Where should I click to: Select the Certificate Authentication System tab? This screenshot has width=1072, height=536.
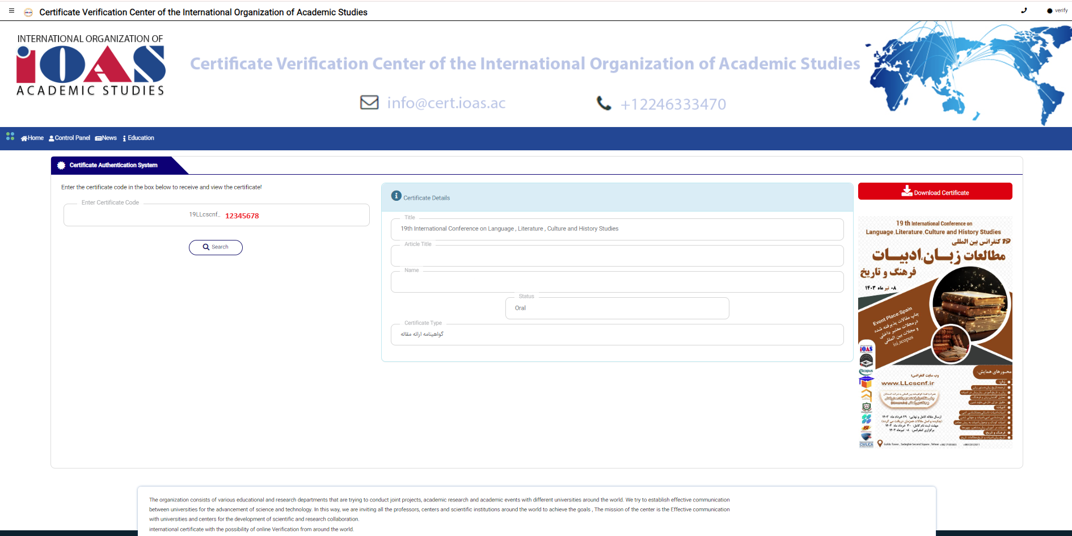tap(112, 165)
